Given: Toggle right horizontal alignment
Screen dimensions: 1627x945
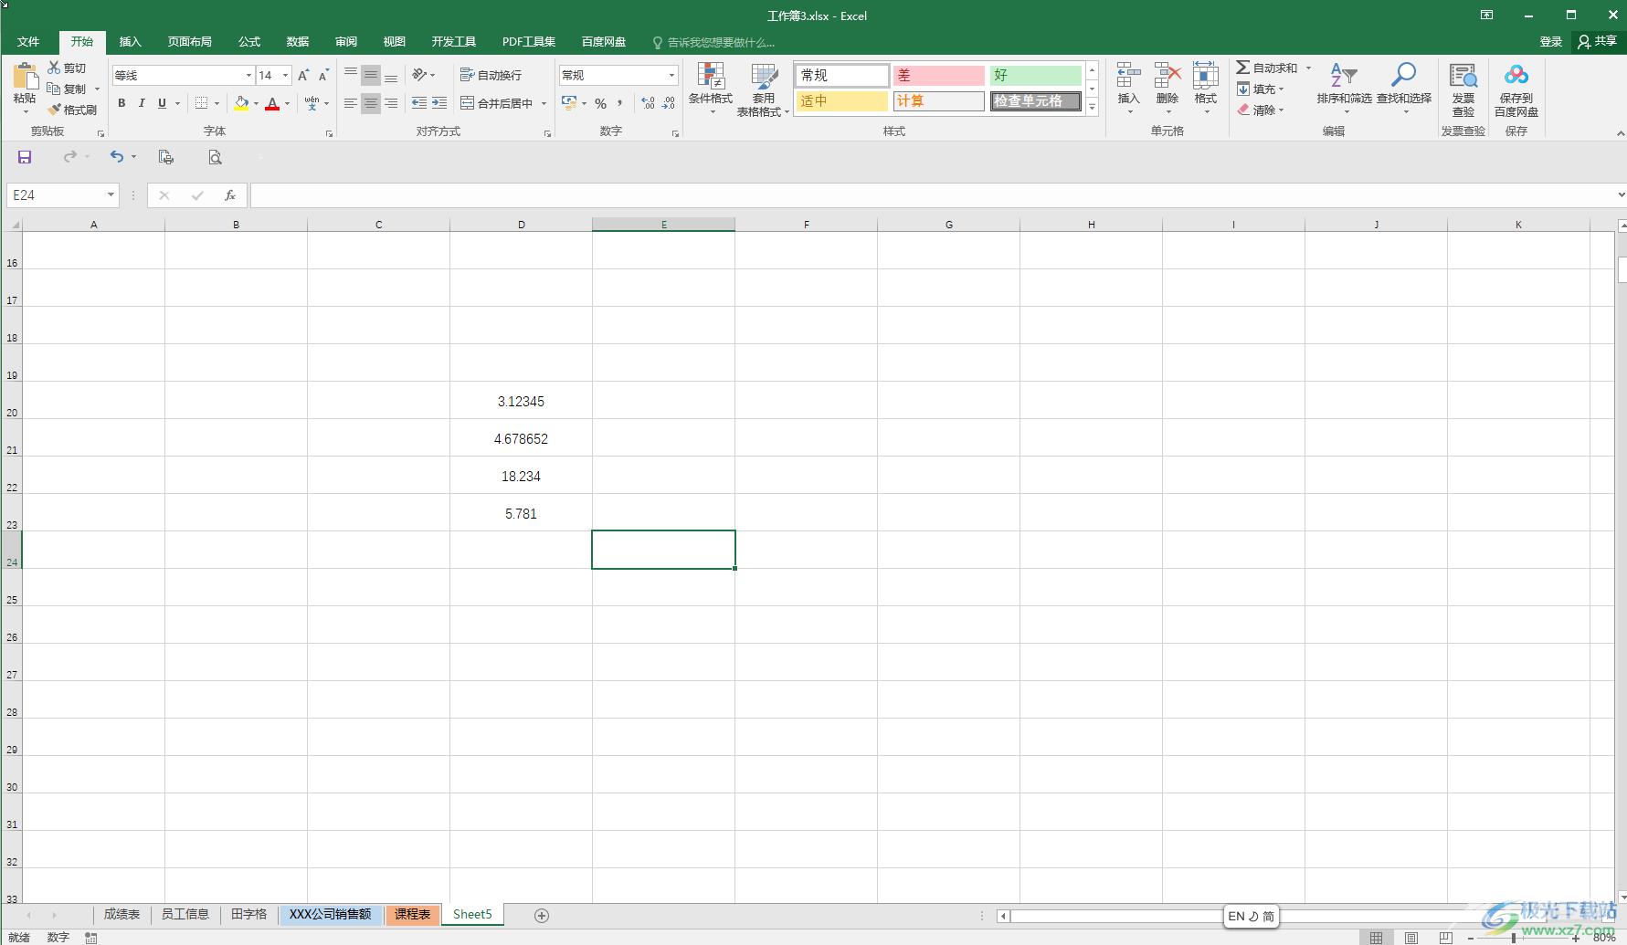Looking at the screenshot, I should pyautogui.click(x=391, y=103).
